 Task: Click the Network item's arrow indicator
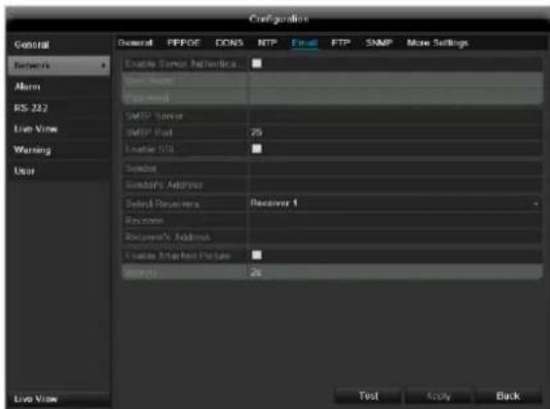(x=103, y=65)
